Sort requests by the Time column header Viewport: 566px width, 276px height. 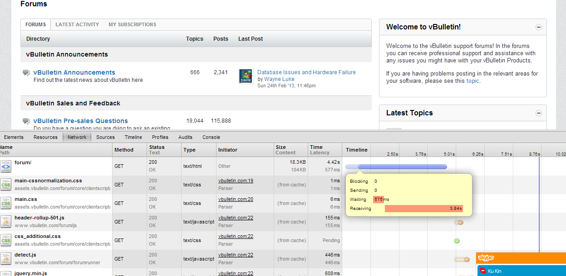pyautogui.click(x=325, y=150)
